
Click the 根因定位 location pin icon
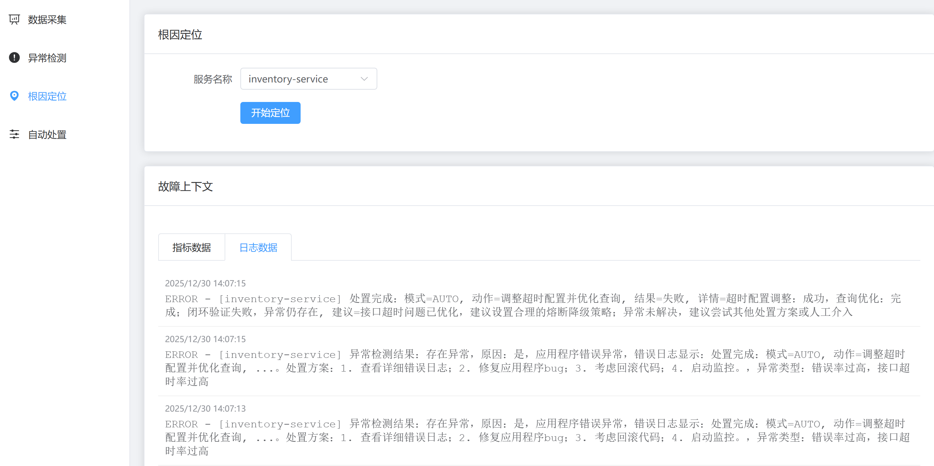(14, 96)
